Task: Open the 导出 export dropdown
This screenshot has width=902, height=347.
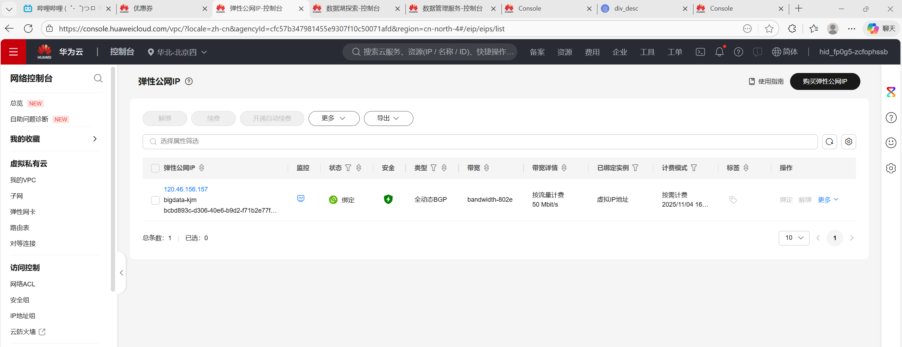Action: click(388, 118)
